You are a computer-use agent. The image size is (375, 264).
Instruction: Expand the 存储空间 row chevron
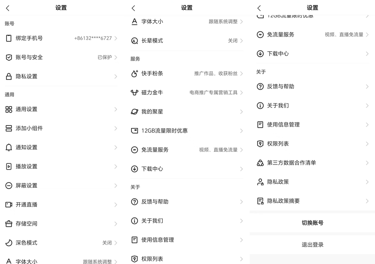point(116,224)
